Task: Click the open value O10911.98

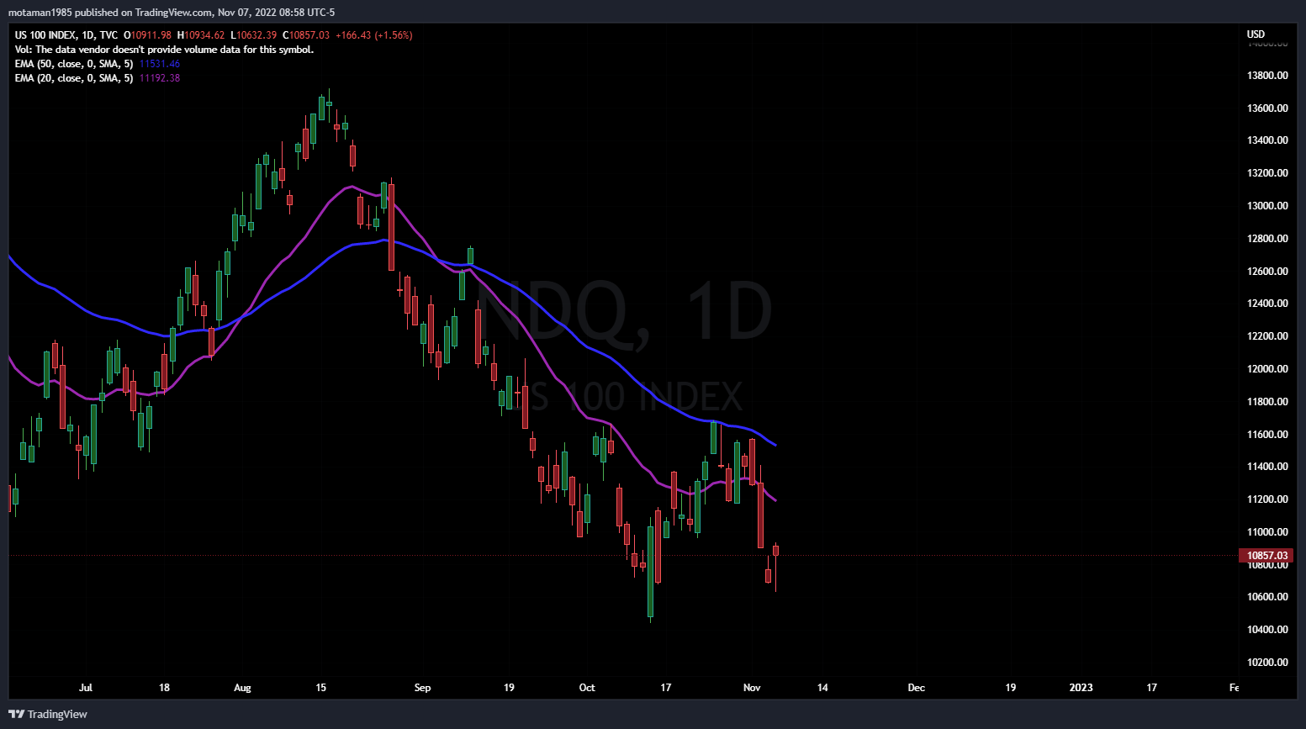Action: point(147,35)
